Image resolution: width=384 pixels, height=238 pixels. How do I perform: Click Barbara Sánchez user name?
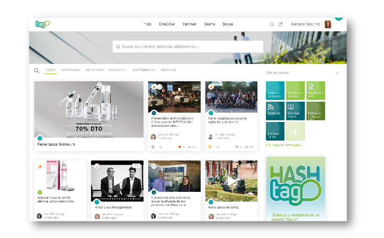pos(306,24)
